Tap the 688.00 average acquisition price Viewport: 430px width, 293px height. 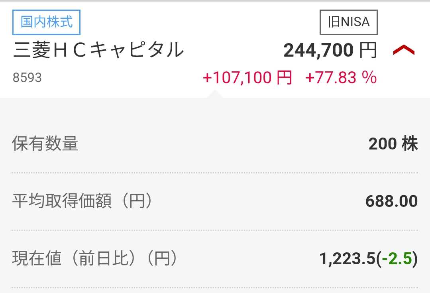[x=391, y=201]
